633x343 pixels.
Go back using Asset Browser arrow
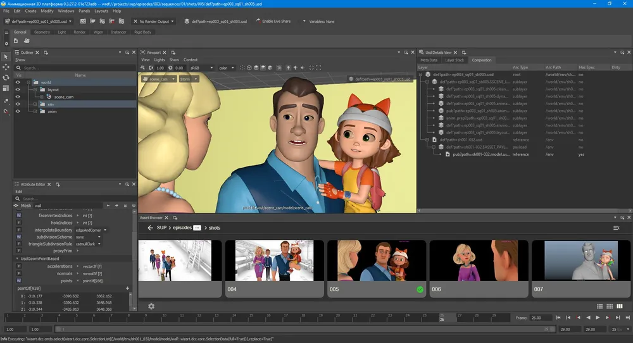[150, 227]
